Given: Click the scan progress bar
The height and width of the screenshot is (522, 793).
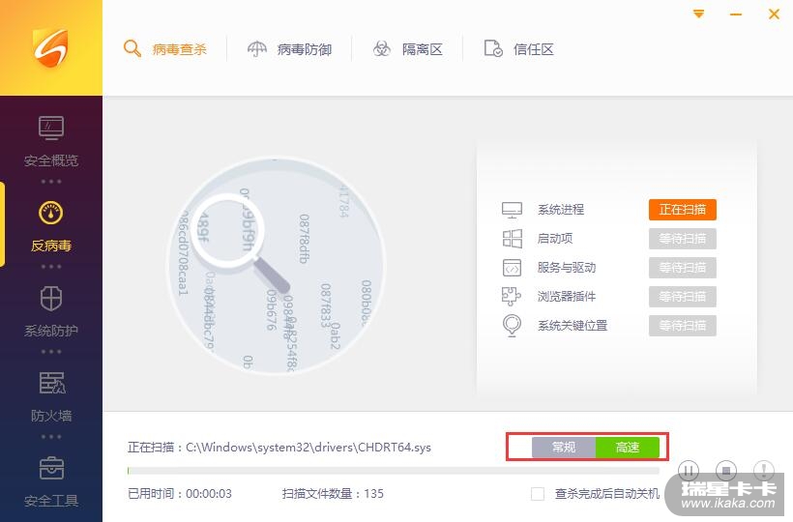Looking at the screenshot, I should [394, 471].
